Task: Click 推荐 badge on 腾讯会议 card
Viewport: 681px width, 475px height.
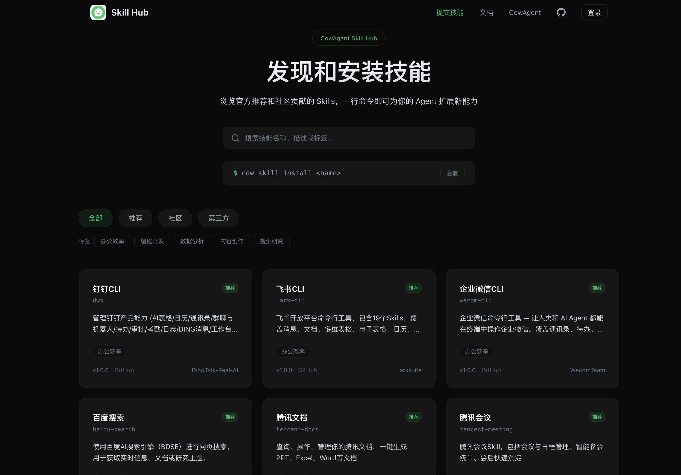Action: pyautogui.click(x=597, y=417)
